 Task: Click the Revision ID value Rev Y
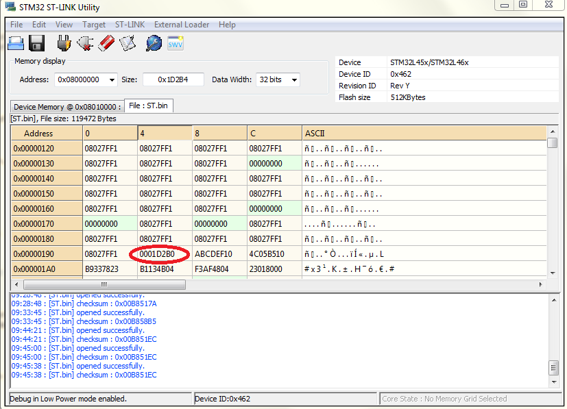pos(400,86)
